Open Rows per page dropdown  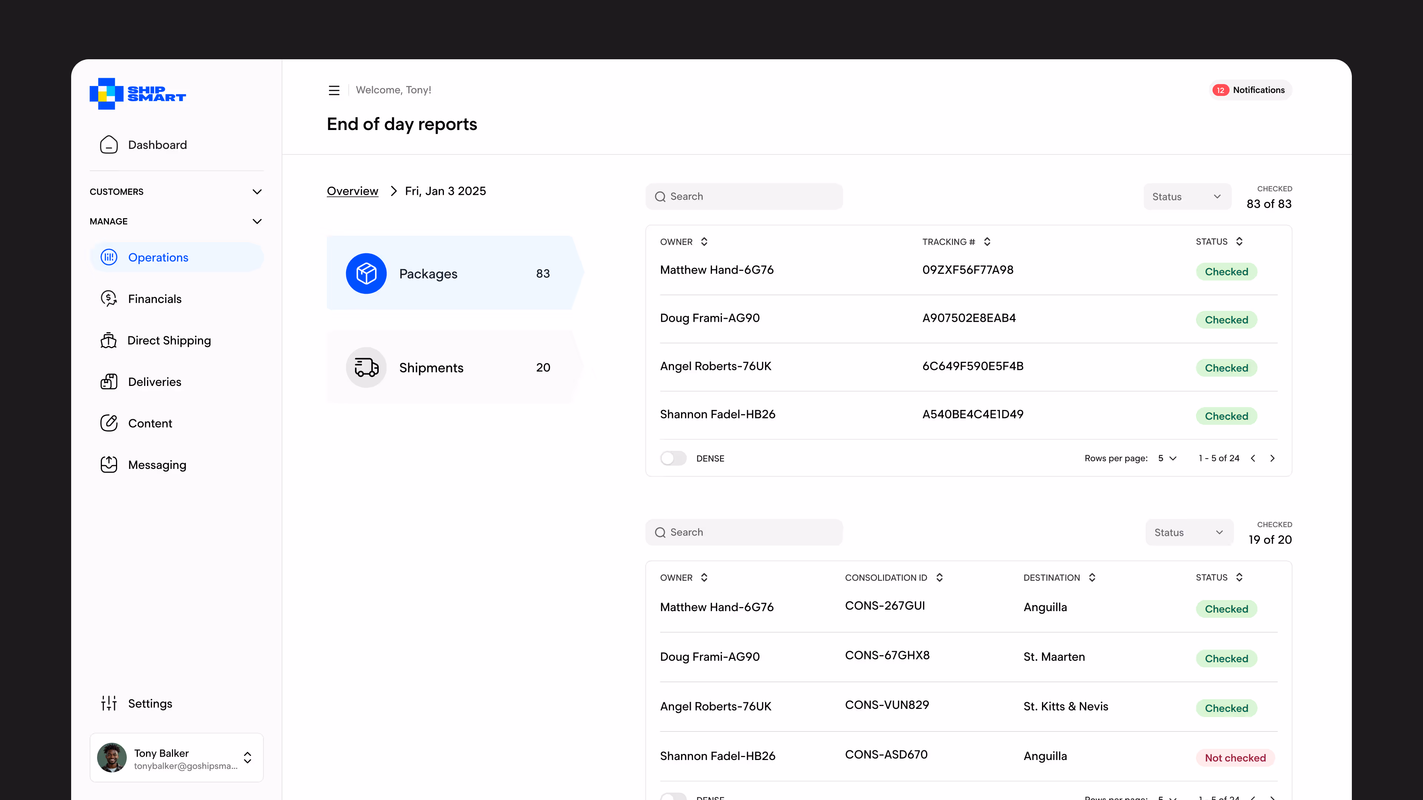point(1167,458)
